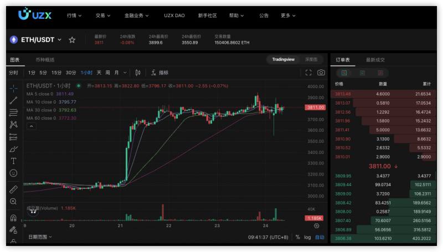Open the 公告 announcements link
The width and height of the screenshot is (443, 252).
pyautogui.click(x=264, y=16)
